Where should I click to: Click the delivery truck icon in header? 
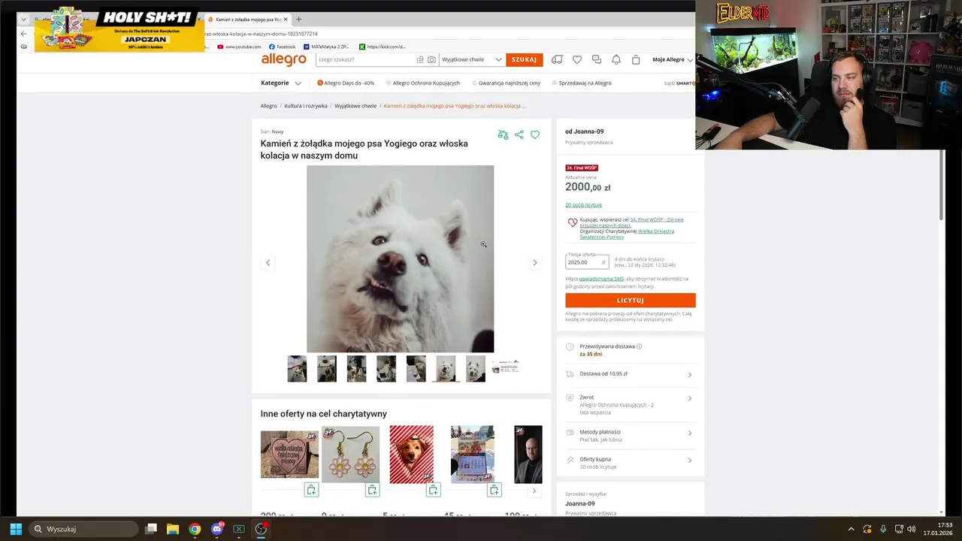click(x=557, y=59)
